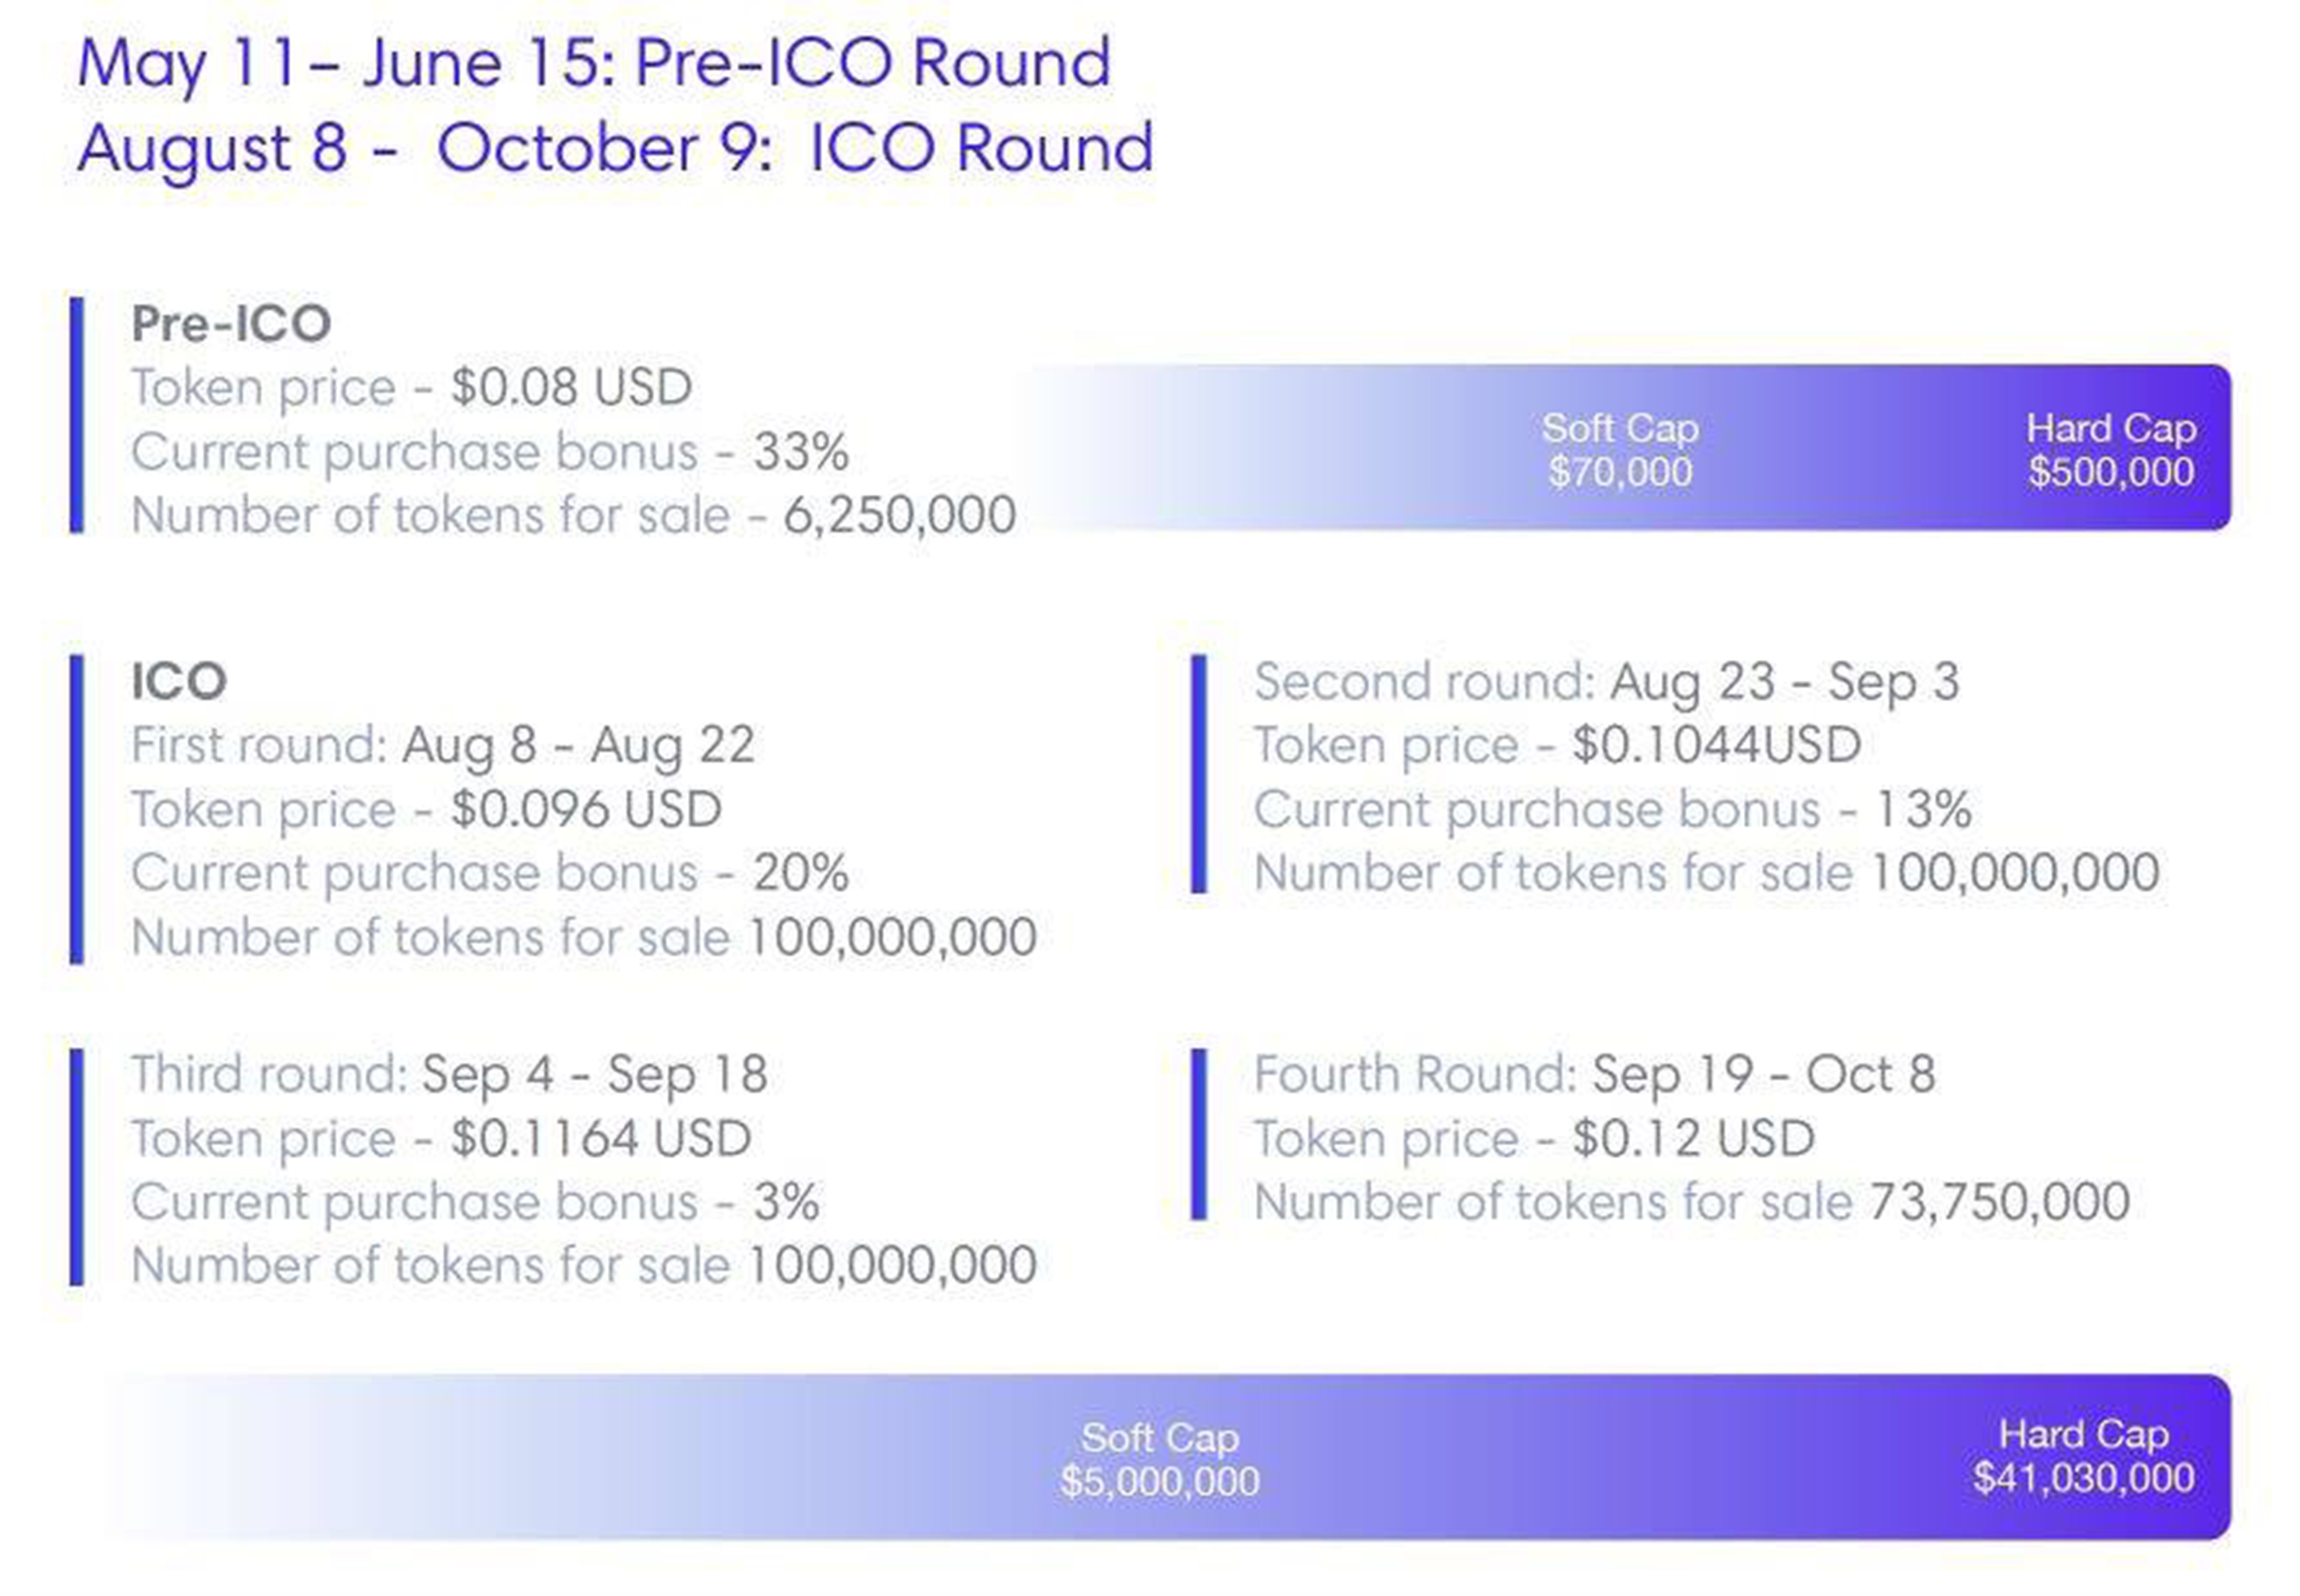Click 'Third round: Sep 4 - Sep 18'
The height and width of the screenshot is (1596, 2300).
pos(450,1075)
